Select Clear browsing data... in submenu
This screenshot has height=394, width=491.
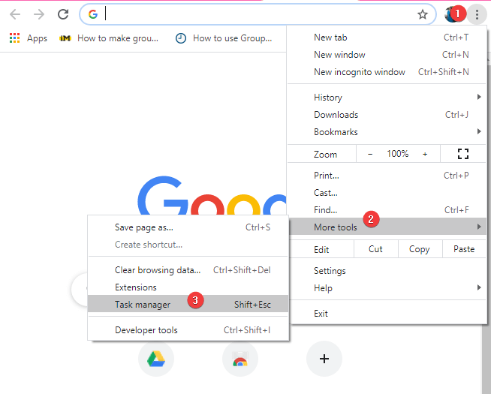pos(188,270)
